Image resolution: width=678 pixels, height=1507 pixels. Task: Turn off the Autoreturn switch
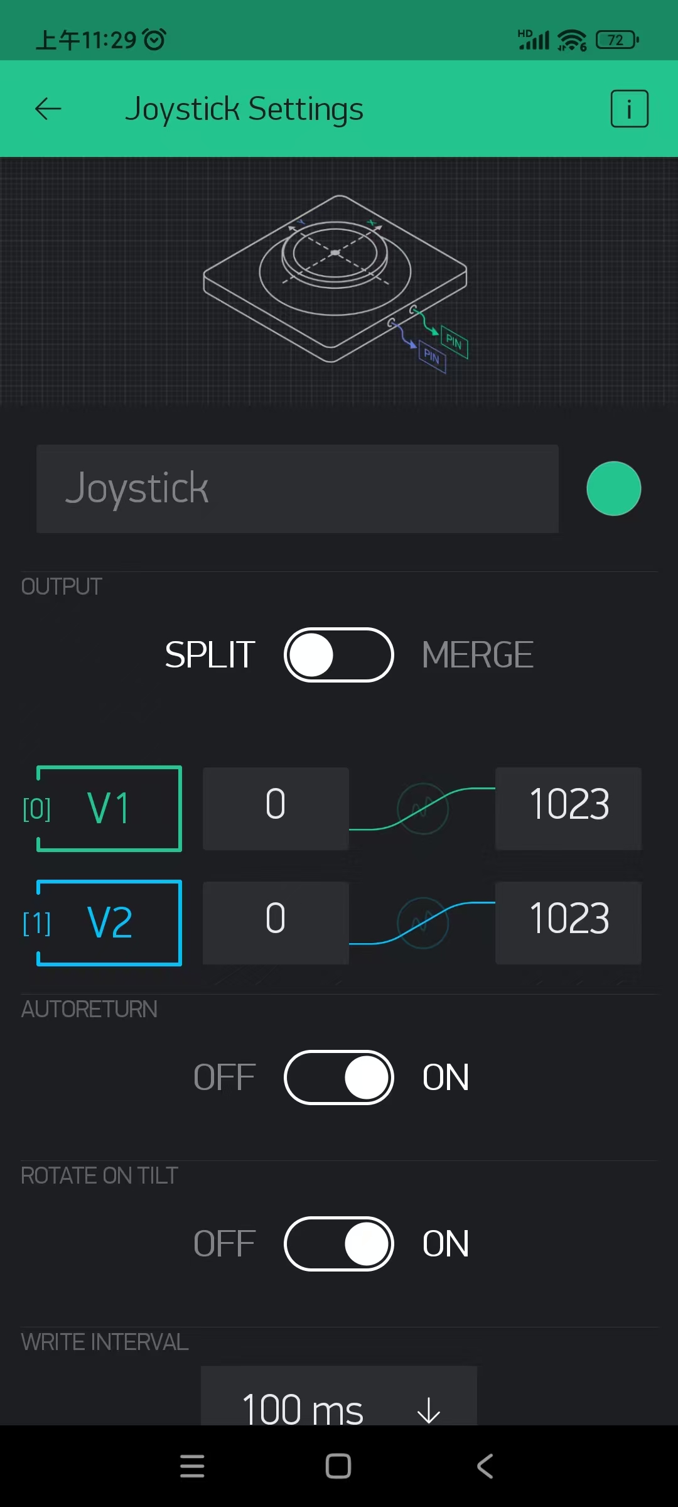pos(339,1078)
